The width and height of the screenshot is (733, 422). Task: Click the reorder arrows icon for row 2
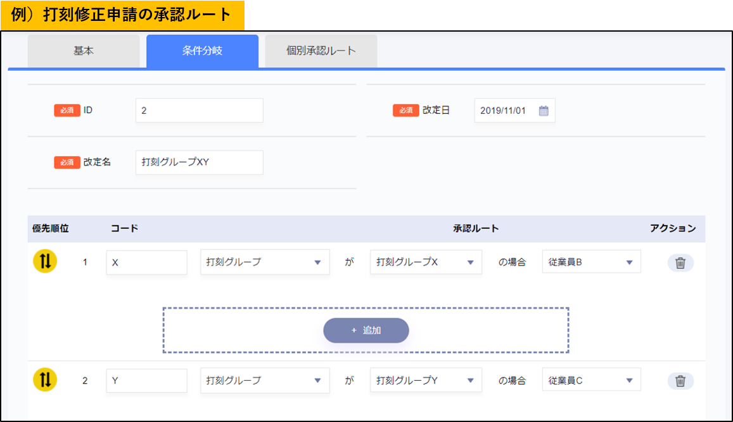45,380
